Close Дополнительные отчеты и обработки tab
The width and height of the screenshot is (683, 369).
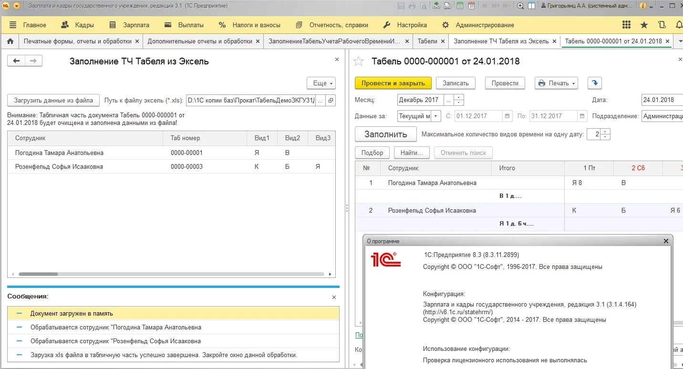click(258, 41)
